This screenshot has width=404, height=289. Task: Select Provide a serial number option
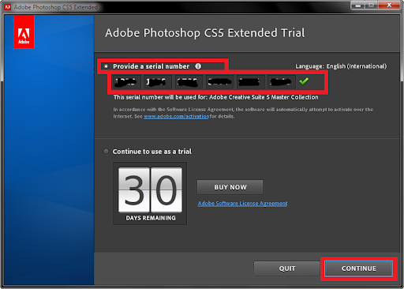pos(106,66)
